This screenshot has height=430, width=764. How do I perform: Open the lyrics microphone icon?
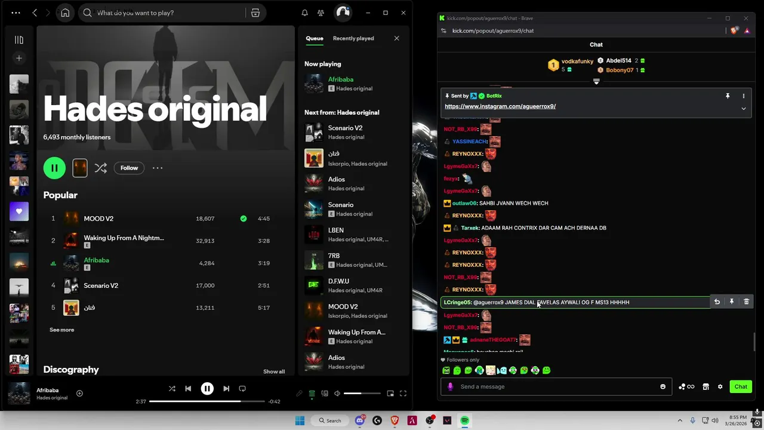(x=300, y=394)
